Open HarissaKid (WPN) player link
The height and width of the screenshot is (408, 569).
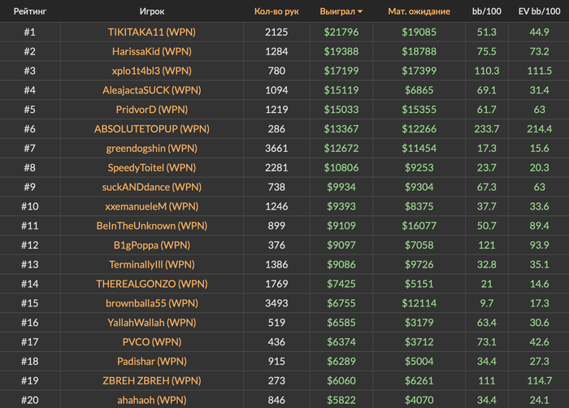pyautogui.click(x=152, y=51)
